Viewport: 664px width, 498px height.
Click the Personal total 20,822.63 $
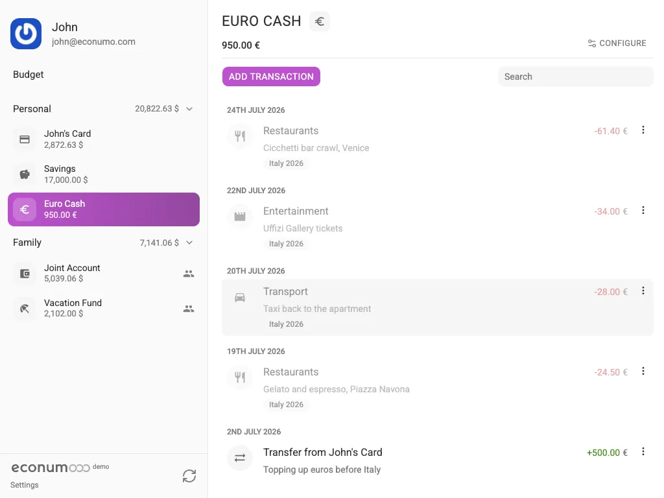(157, 109)
